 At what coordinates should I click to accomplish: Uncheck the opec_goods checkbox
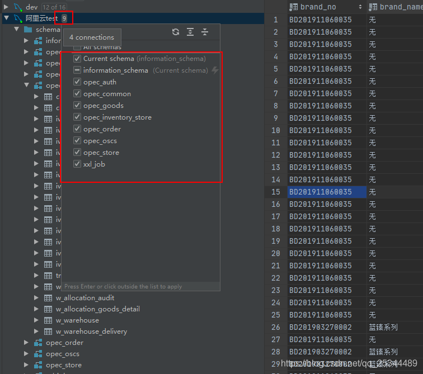coord(77,105)
